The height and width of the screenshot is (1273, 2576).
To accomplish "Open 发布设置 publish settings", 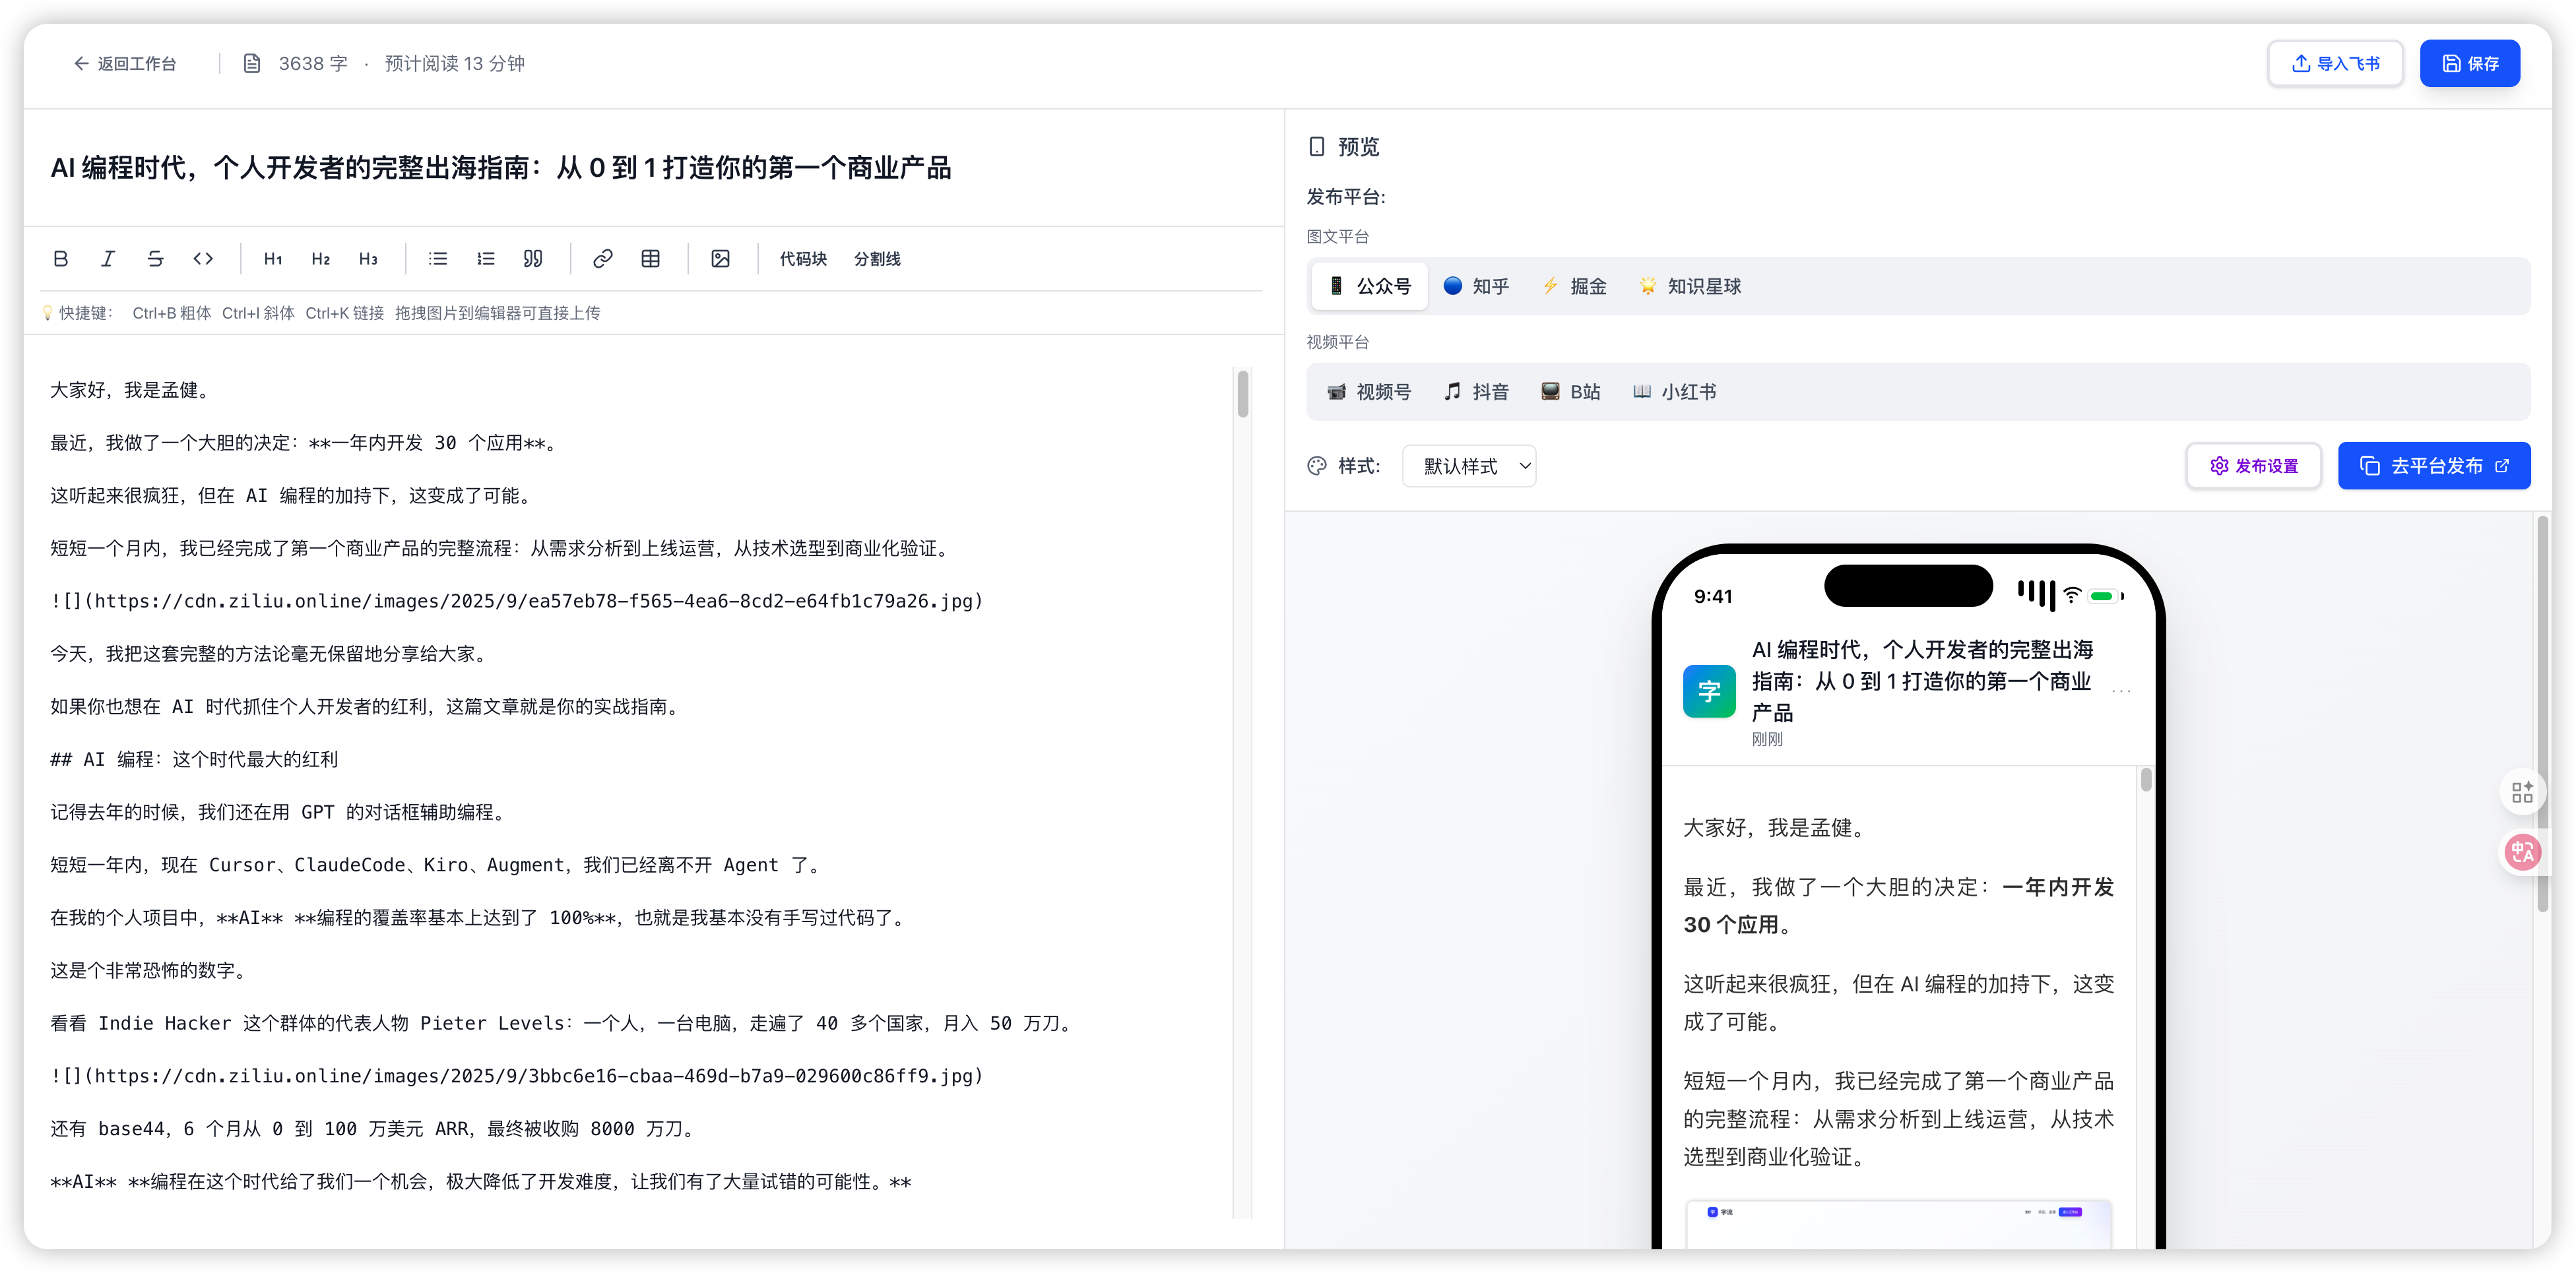I will [2253, 465].
